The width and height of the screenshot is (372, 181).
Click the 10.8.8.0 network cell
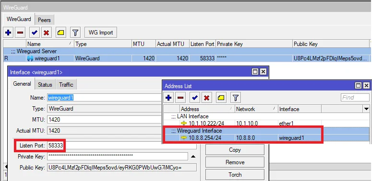[256, 138]
